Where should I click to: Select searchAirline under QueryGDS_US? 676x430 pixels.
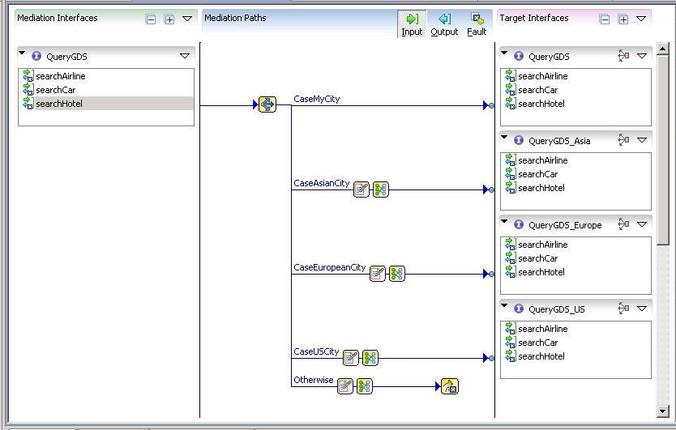pos(543,329)
